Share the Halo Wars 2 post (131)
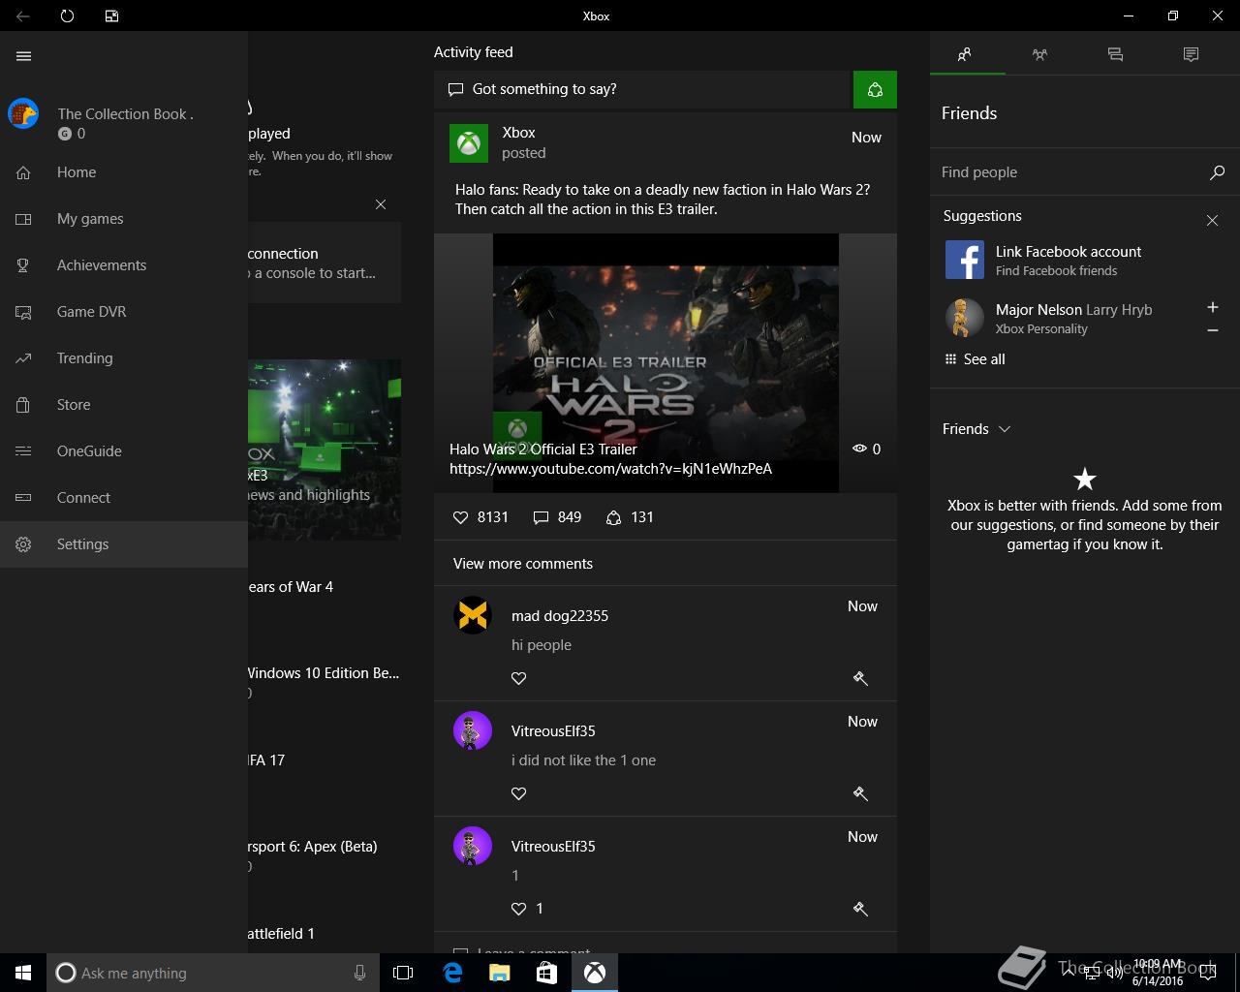 [630, 517]
